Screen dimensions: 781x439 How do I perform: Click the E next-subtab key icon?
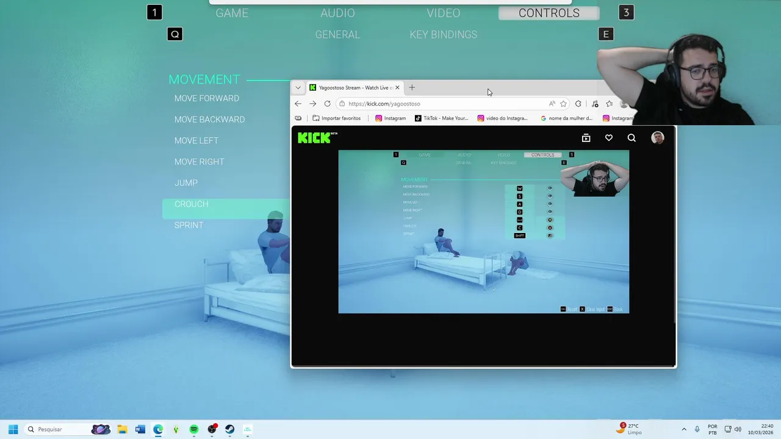606,34
